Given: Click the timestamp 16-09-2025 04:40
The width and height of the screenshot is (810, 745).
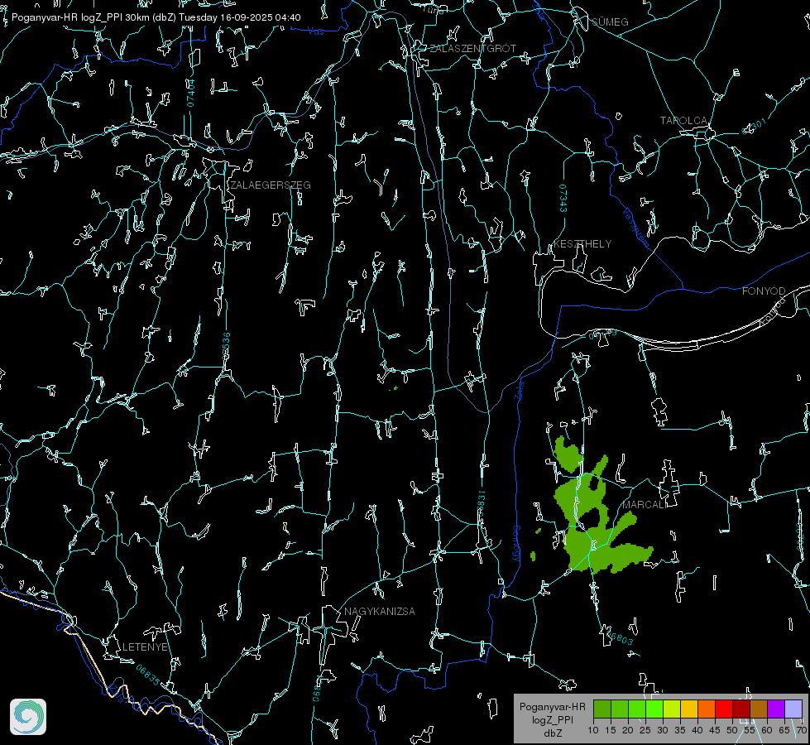Looking at the screenshot, I should tap(261, 17).
